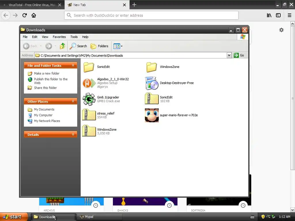Click the on-screen keyboard tray icon
The height and width of the screenshot is (221, 295).
coord(252,217)
